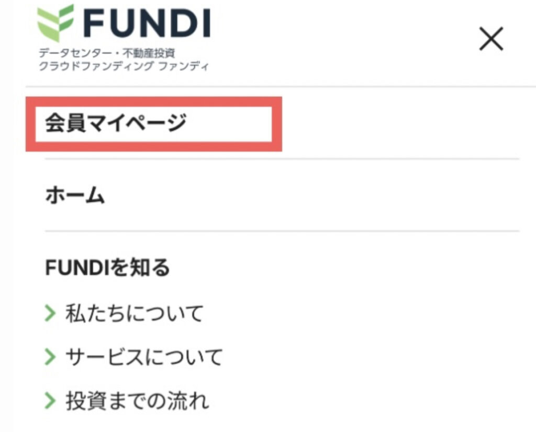Viewport: 536px width, 432px height.
Task: Open the サービスについて link
Action: point(144,357)
